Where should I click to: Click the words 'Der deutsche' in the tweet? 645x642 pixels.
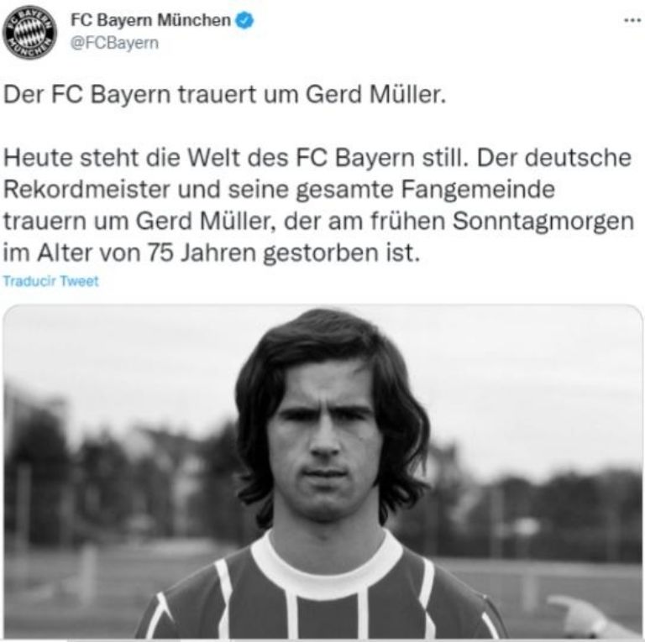click(x=554, y=158)
